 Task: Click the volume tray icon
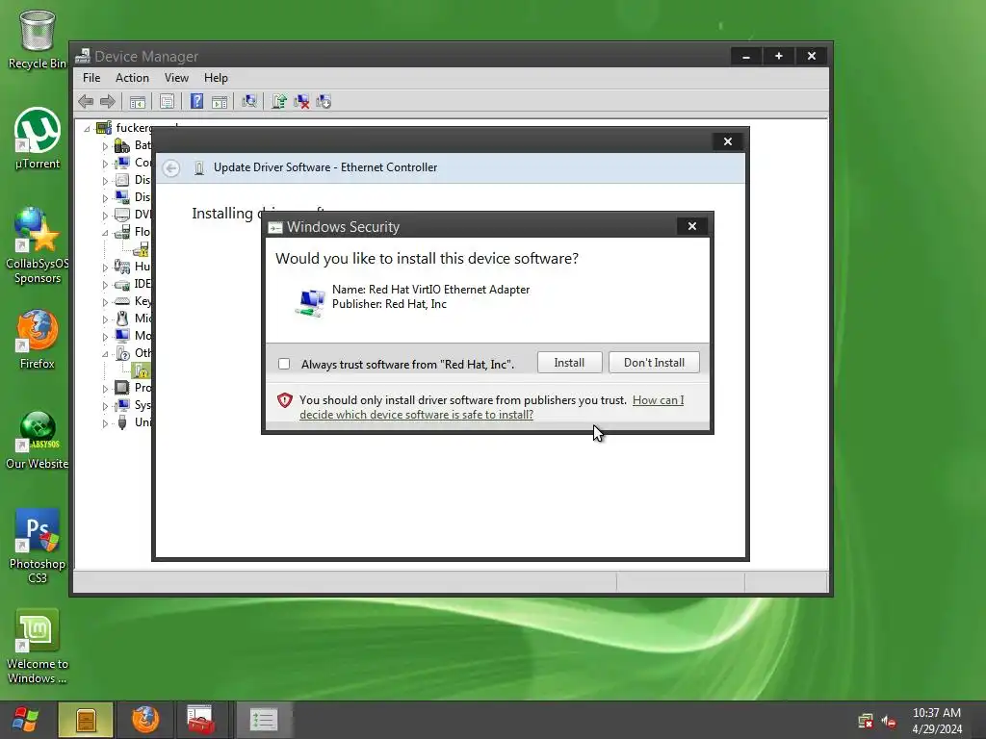[889, 721]
